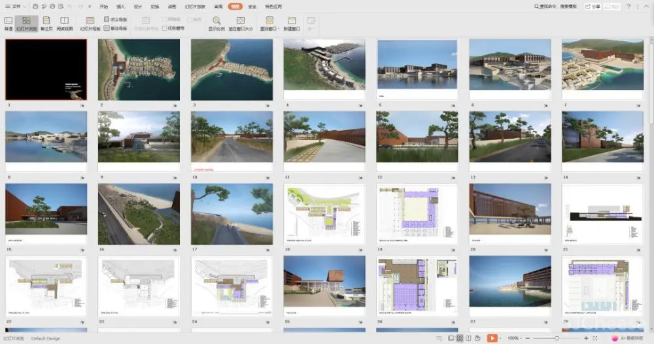The image size is (654, 344).
Task: Enable the Task Pane (任务窗格) checkbox
Action: (164, 29)
